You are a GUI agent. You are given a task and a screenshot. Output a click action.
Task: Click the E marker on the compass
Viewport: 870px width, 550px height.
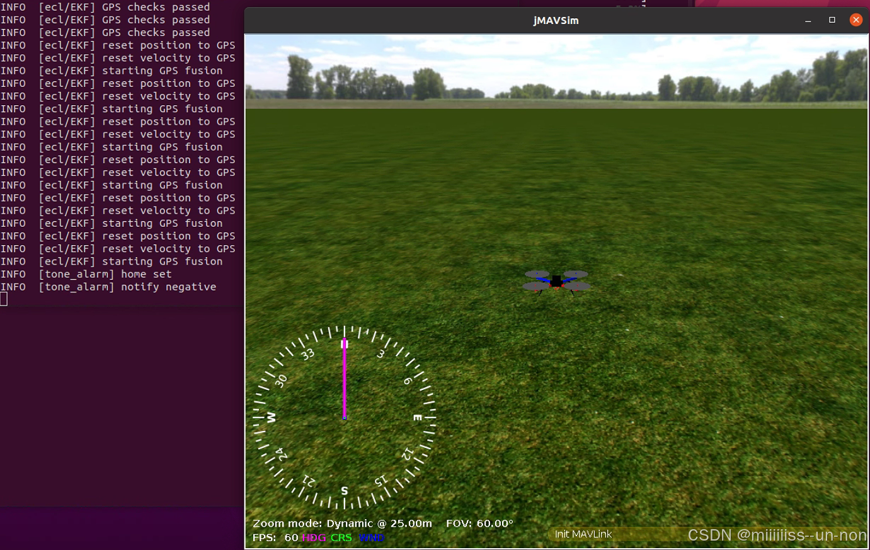tap(418, 417)
